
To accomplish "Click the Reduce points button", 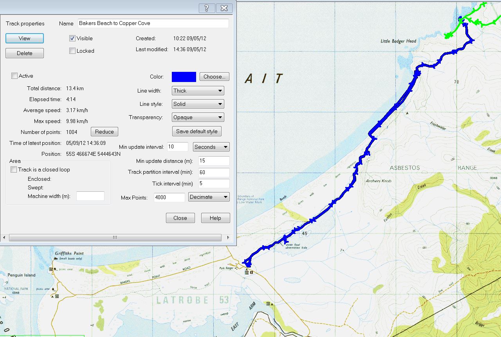I will coord(105,132).
